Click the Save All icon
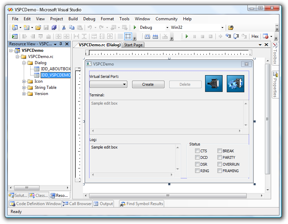 click(54, 27)
